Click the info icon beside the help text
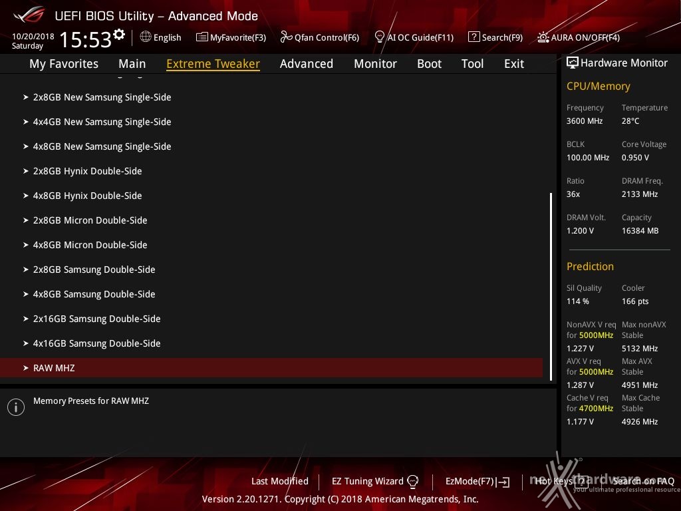 pos(16,407)
